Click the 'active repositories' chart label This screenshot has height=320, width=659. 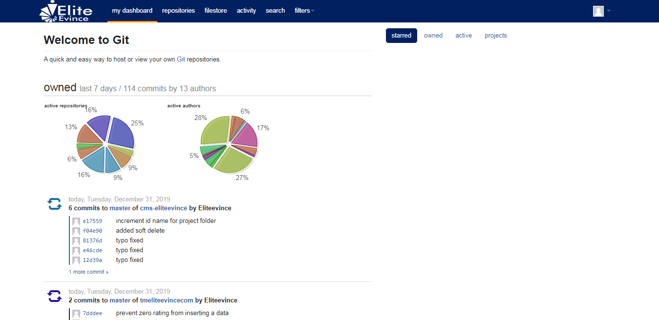66,106
